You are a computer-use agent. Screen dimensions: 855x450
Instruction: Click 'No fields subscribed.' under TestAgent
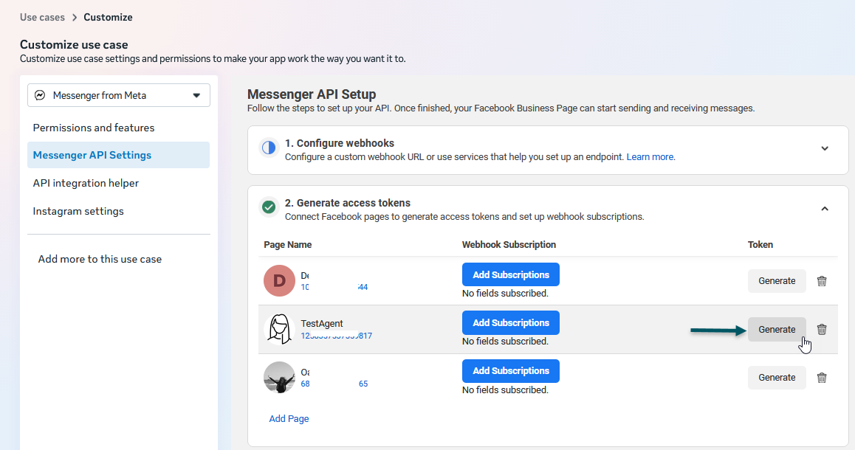point(505,342)
